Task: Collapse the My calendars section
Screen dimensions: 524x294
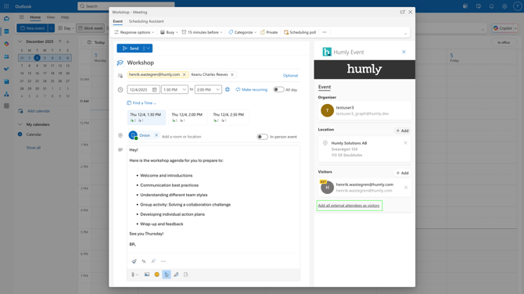Action: click(x=20, y=124)
